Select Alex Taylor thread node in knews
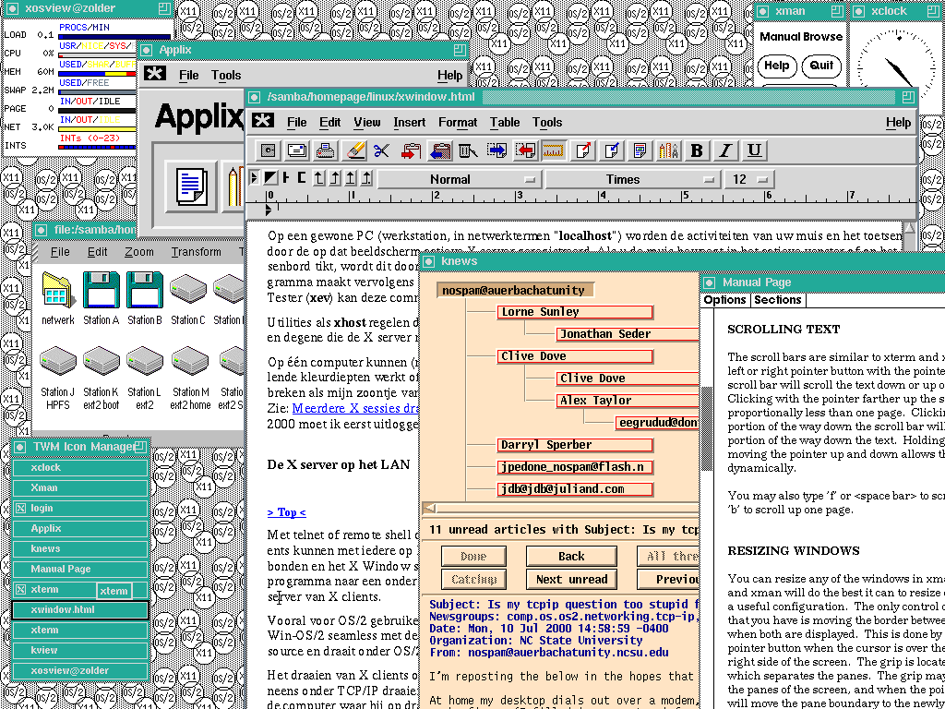The width and height of the screenshot is (945, 709). [628, 401]
